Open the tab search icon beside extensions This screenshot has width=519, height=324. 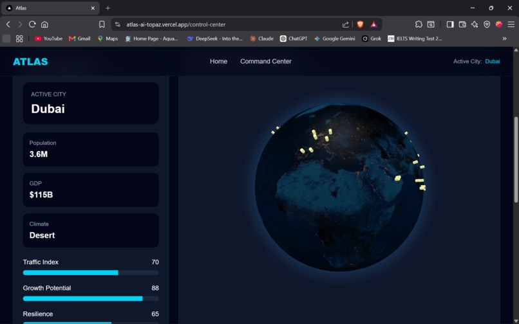tap(431, 24)
